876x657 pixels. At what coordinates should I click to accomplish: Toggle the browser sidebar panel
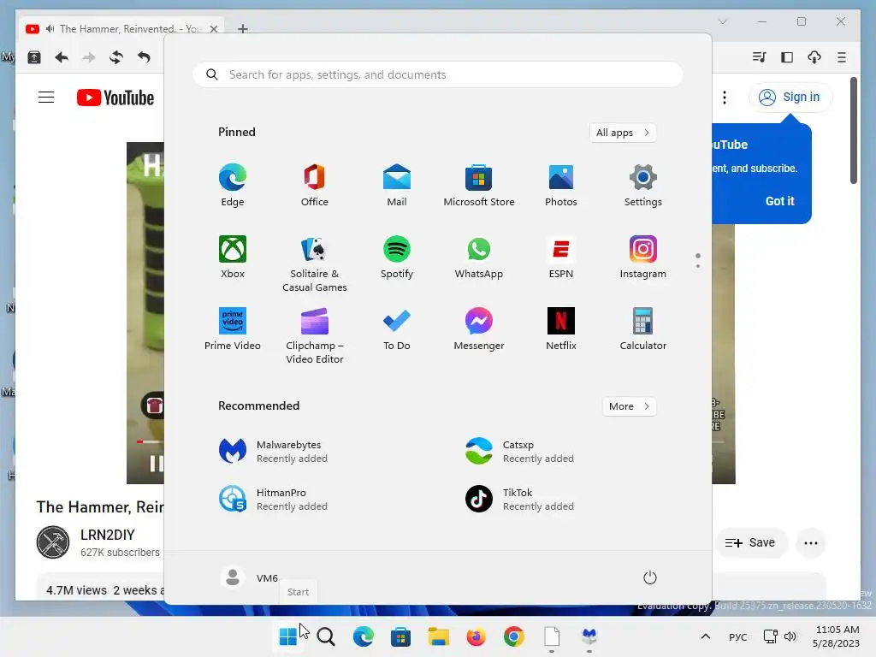(x=787, y=57)
